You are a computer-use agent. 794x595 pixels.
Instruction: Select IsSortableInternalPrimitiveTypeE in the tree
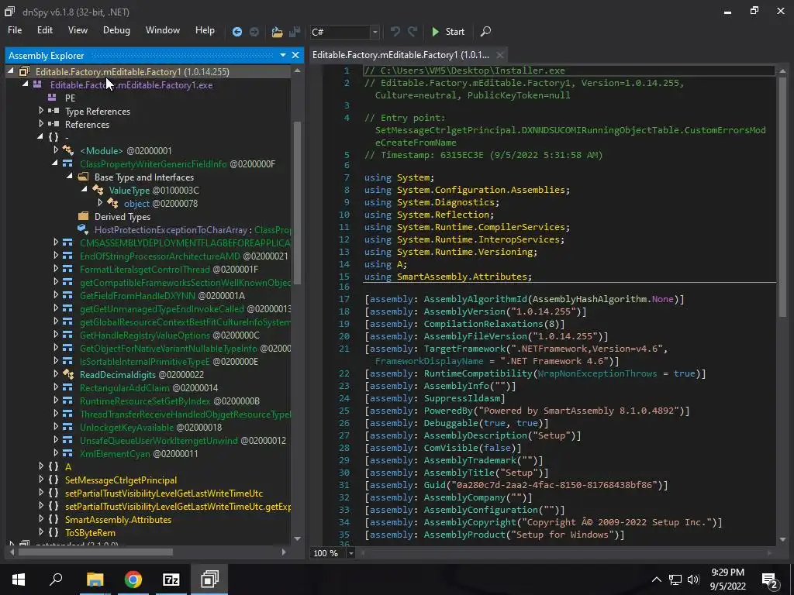[144, 361]
